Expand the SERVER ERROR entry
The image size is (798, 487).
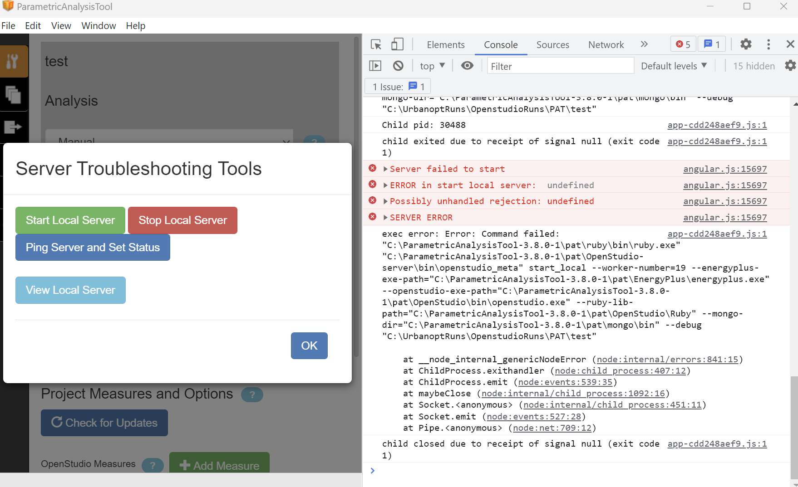coord(385,217)
